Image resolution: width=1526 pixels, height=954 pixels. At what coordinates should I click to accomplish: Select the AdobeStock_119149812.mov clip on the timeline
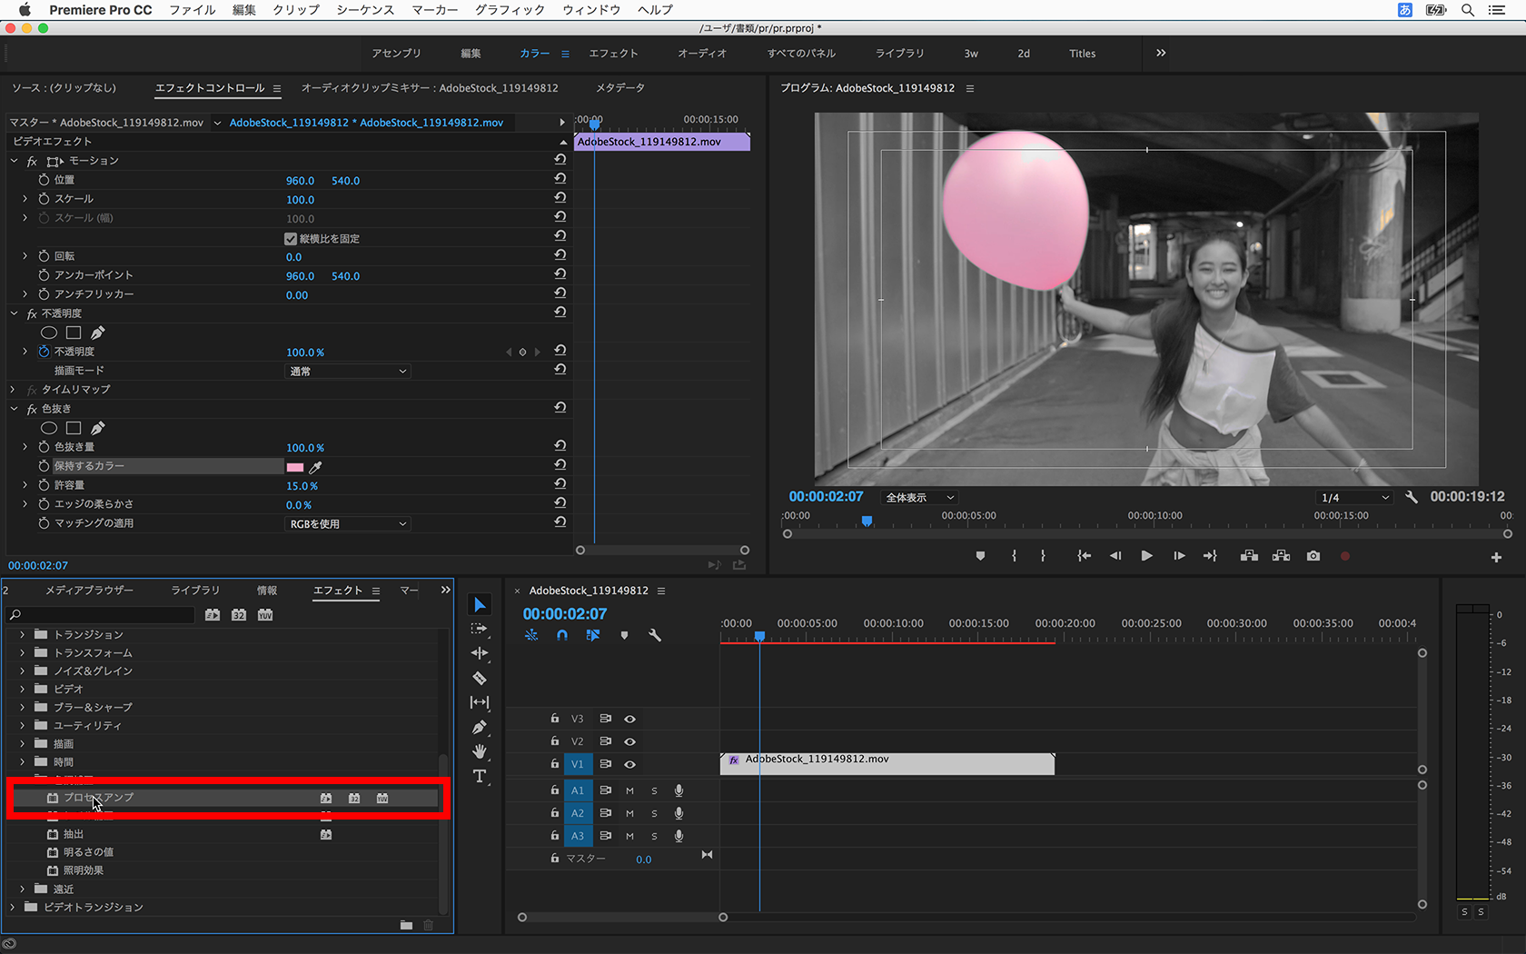click(x=887, y=764)
